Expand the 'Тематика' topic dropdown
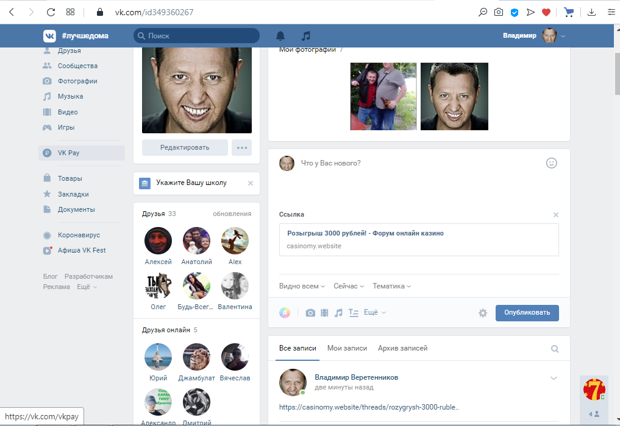The width and height of the screenshot is (620, 426). [x=391, y=286]
